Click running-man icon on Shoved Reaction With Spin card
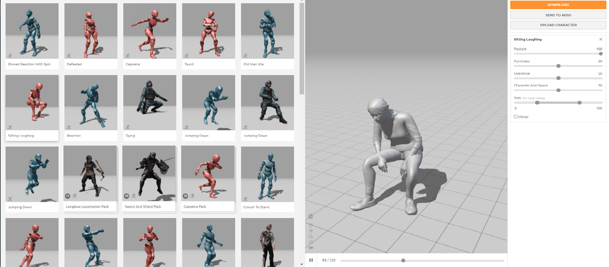 pos(10,56)
